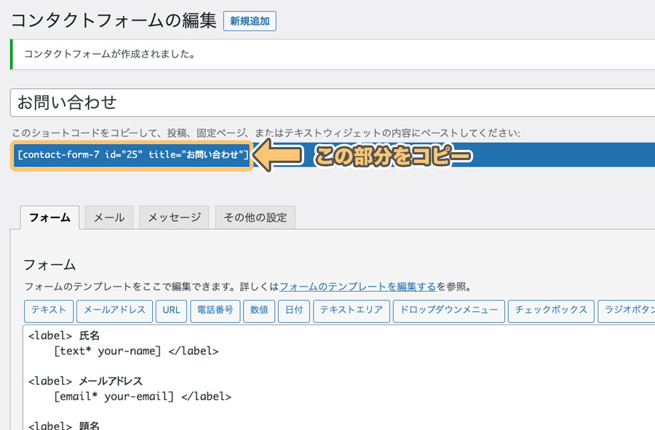Click the フォーム section heading
655x430 pixels.
point(49,265)
